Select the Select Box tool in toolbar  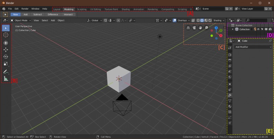coord(6,28)
